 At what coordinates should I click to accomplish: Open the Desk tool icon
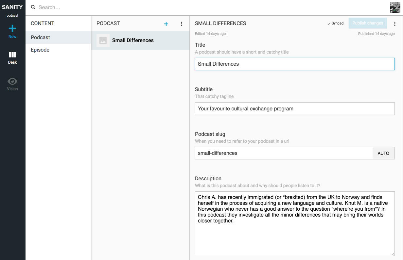point(12,55)
